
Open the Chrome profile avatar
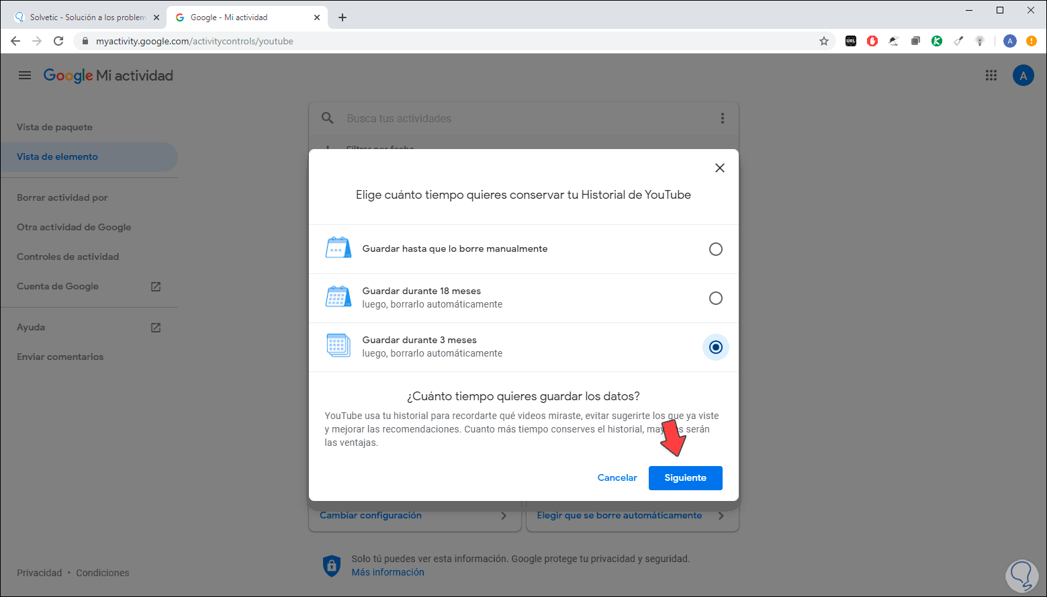[1010, 41]
